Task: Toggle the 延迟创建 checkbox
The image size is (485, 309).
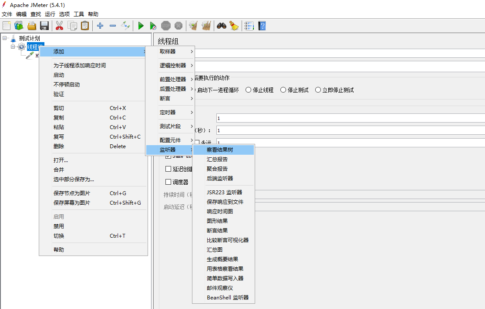Action: click(168, 169)
